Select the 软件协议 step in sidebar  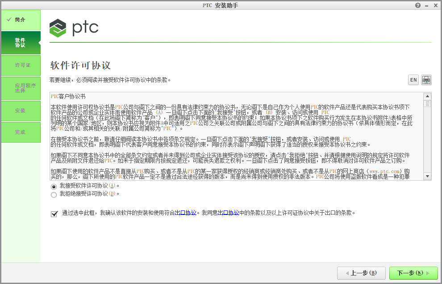click(21, 42)
